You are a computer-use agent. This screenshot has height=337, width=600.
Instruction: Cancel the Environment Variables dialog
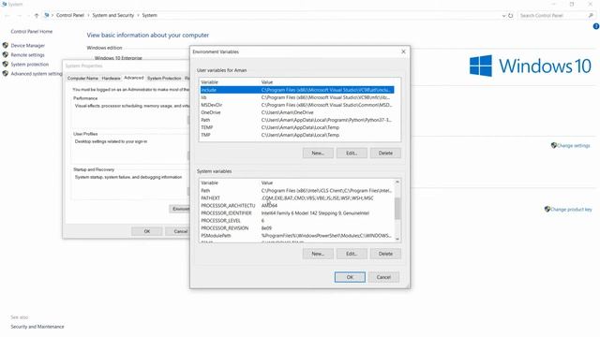click(383, 277)
